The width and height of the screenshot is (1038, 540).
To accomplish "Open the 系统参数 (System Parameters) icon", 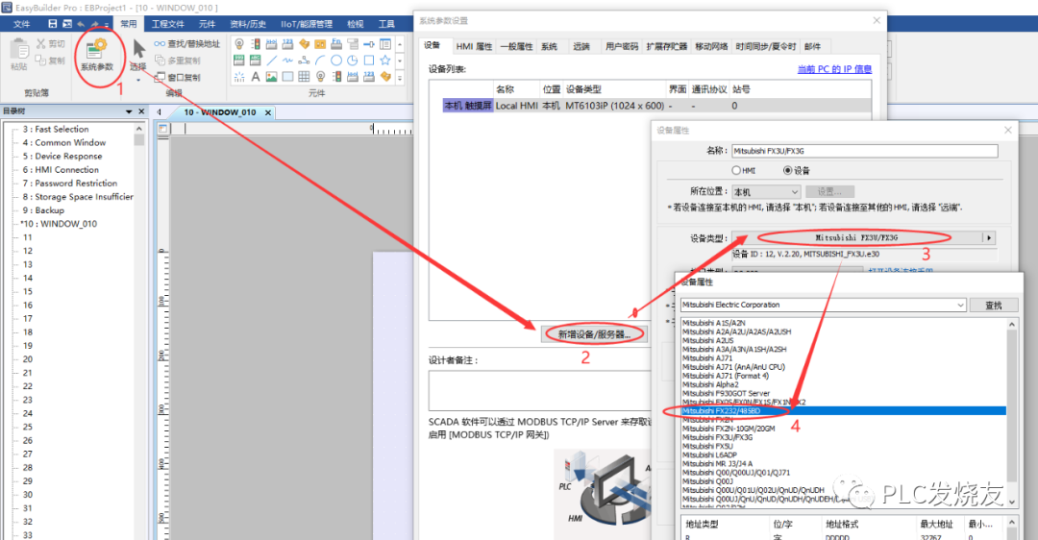I will 95,54.
